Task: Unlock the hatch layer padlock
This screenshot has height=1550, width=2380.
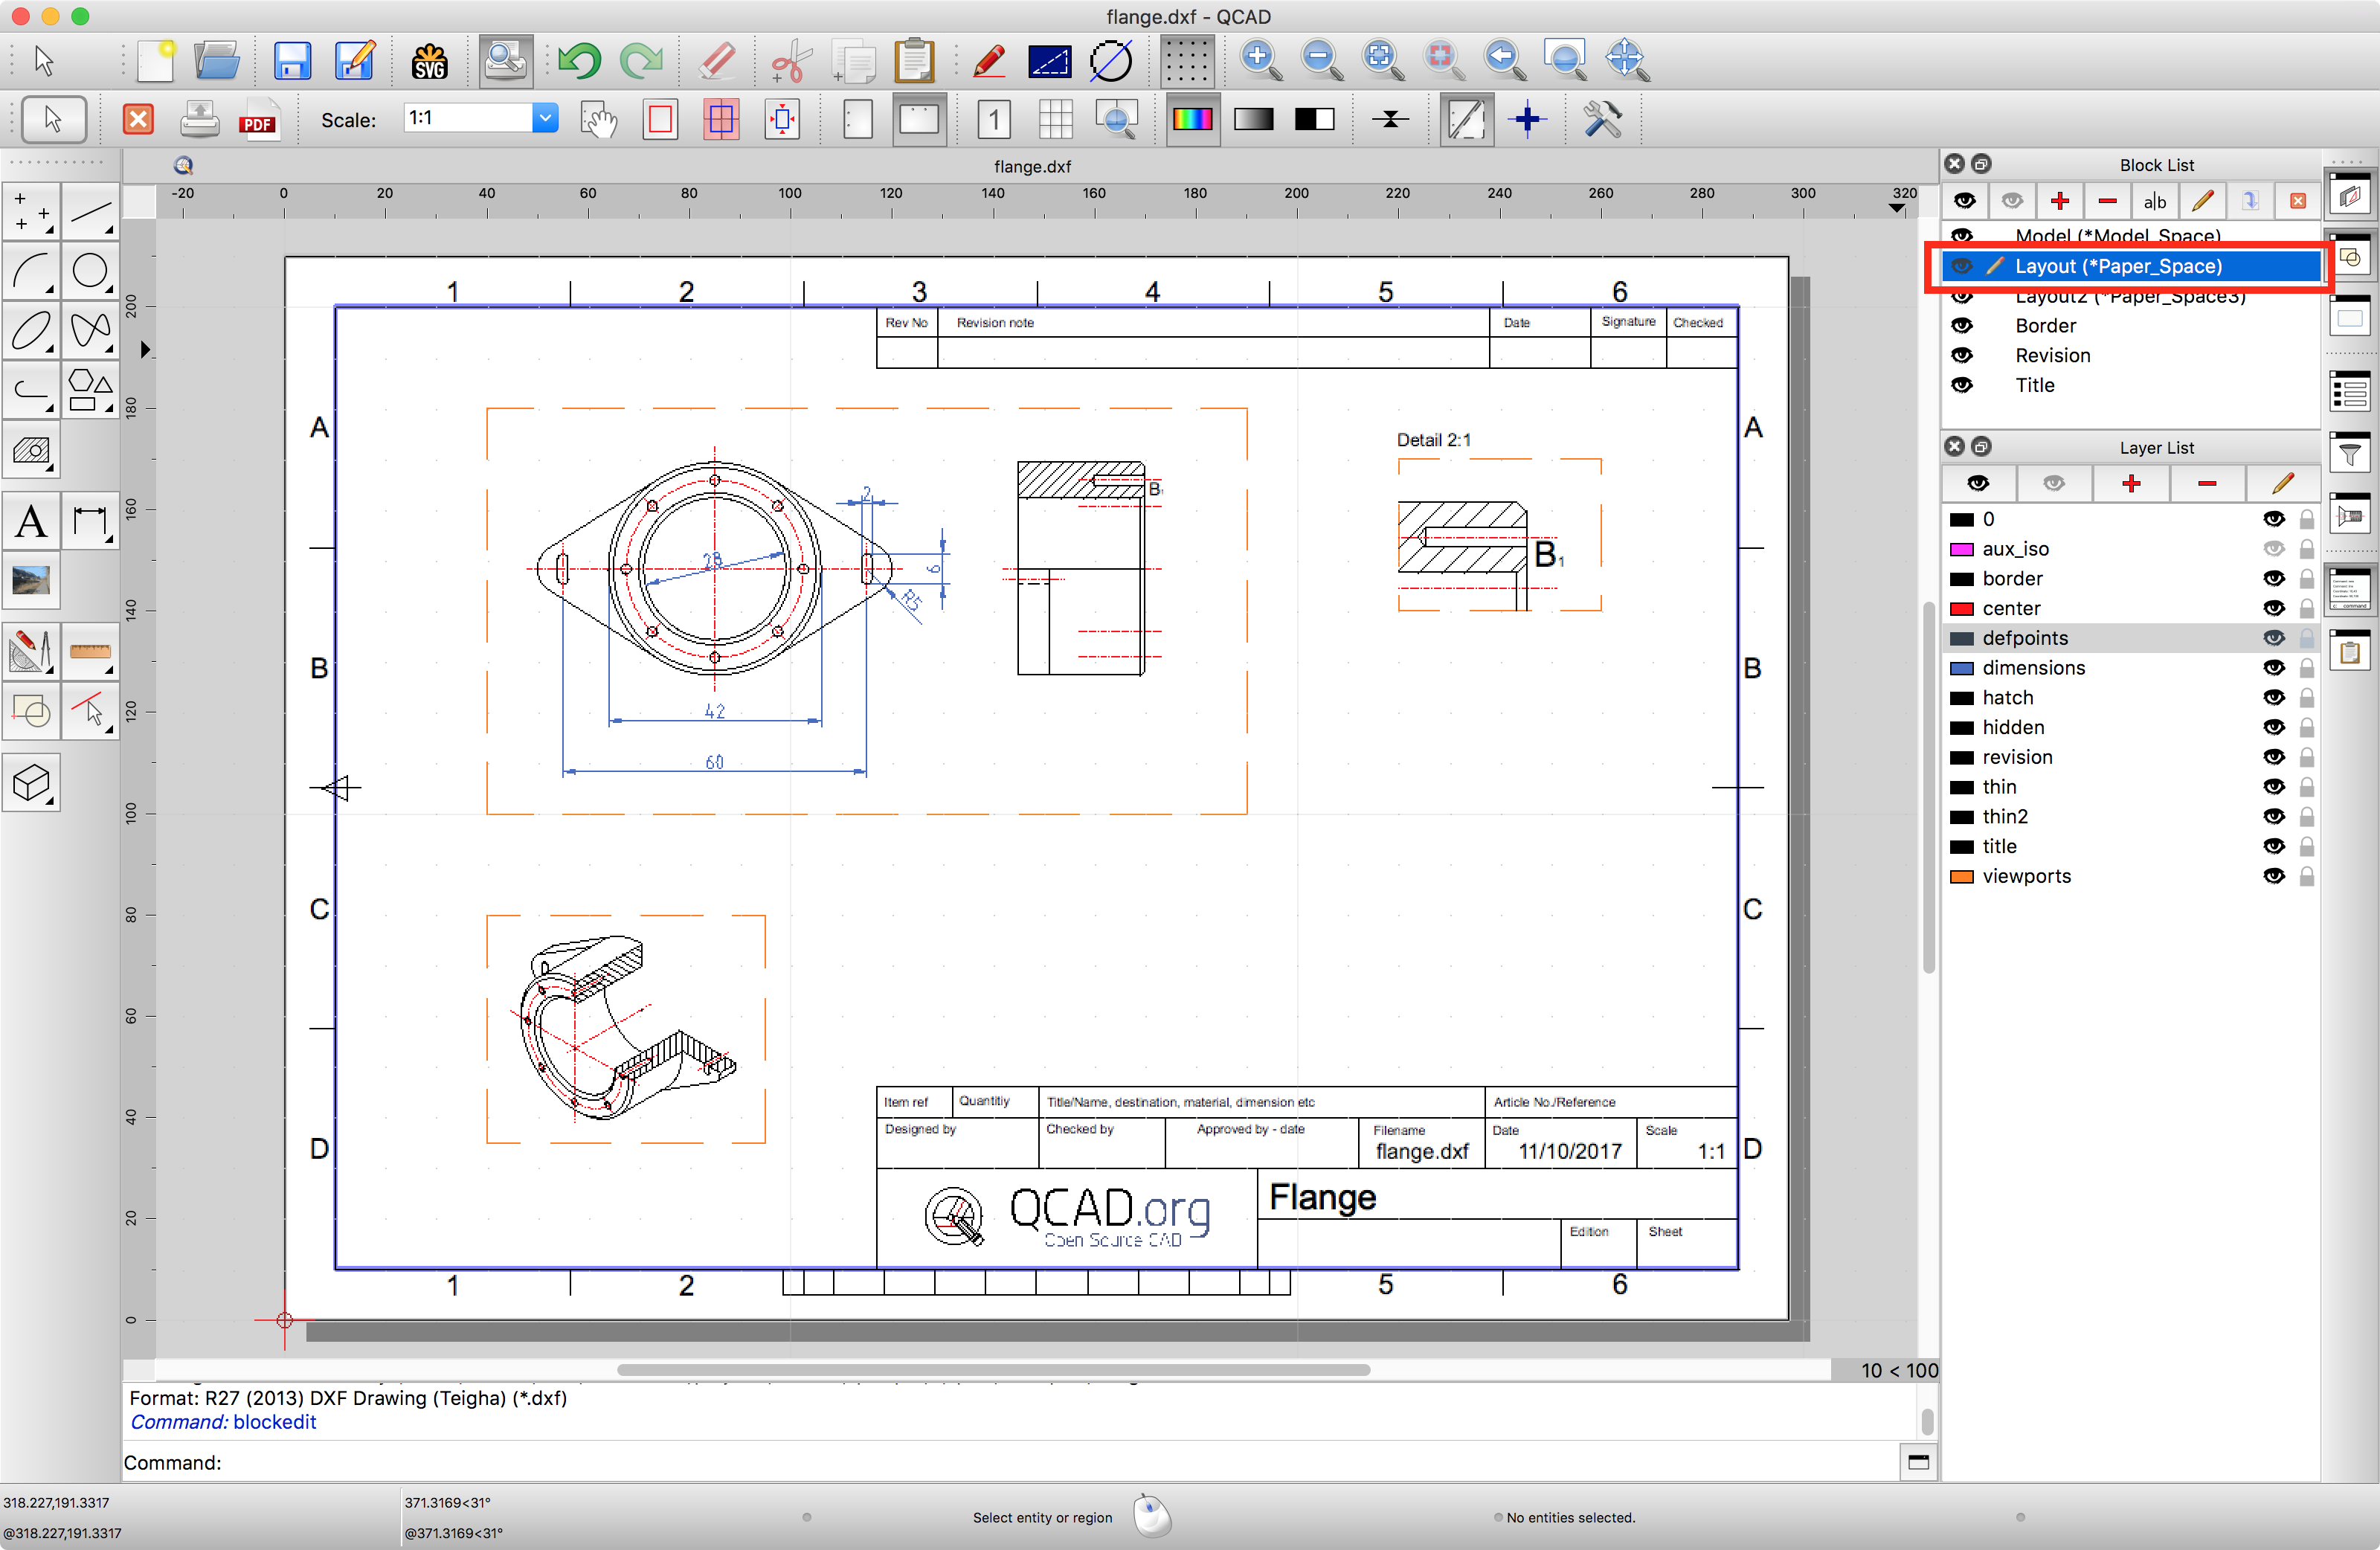Action: coord(2306,697)
